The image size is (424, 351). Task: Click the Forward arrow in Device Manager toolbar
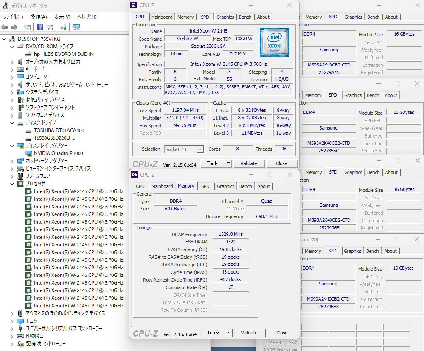[14, 27]
